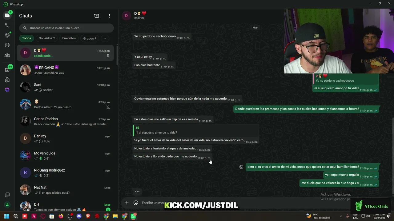This screenshot has height=221, width=394.
Task: Open the Nat Nat chat
Action: coord(65,190)
